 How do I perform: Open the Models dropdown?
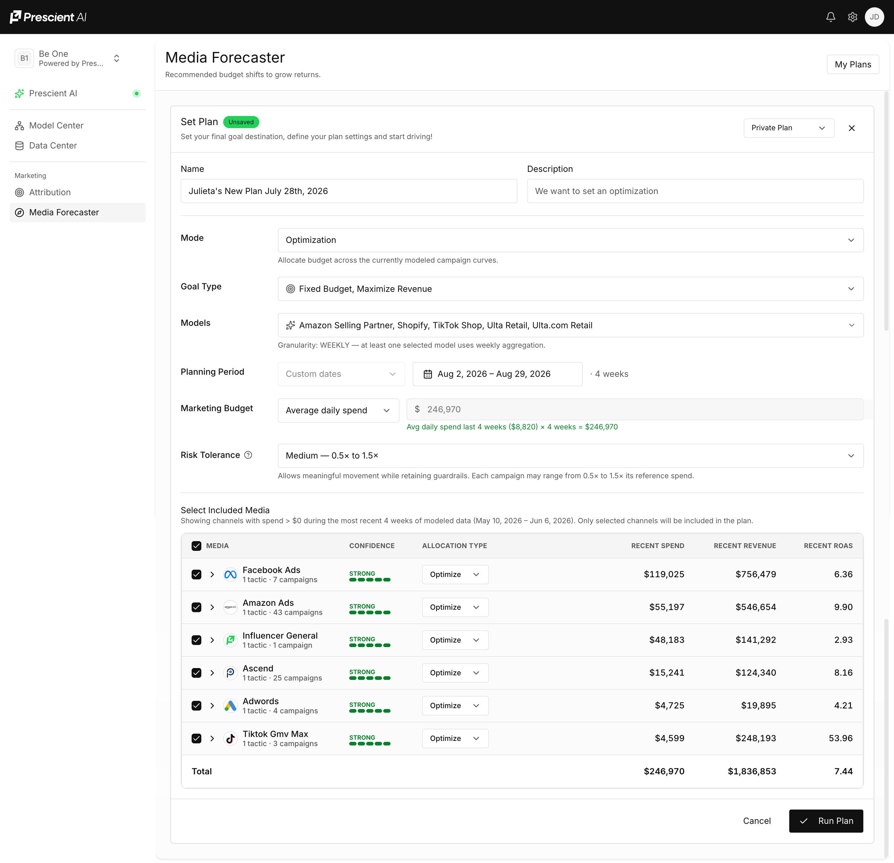tap(570, 325)
